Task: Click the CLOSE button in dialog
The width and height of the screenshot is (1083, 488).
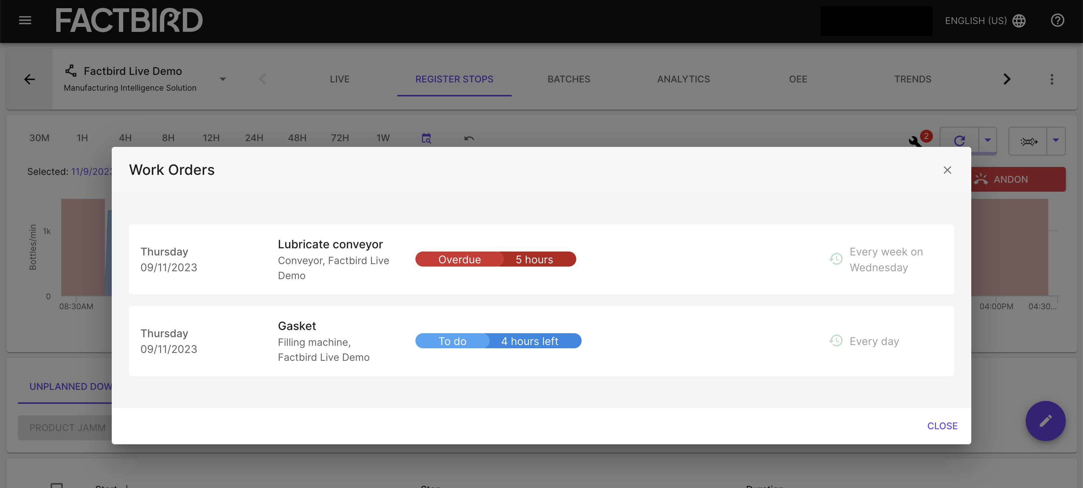Action: click(x=942, y=426)
